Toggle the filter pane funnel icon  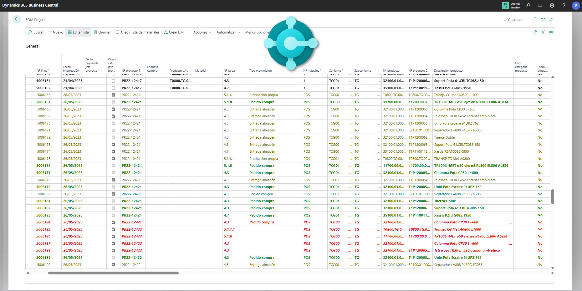click(543, 32)
